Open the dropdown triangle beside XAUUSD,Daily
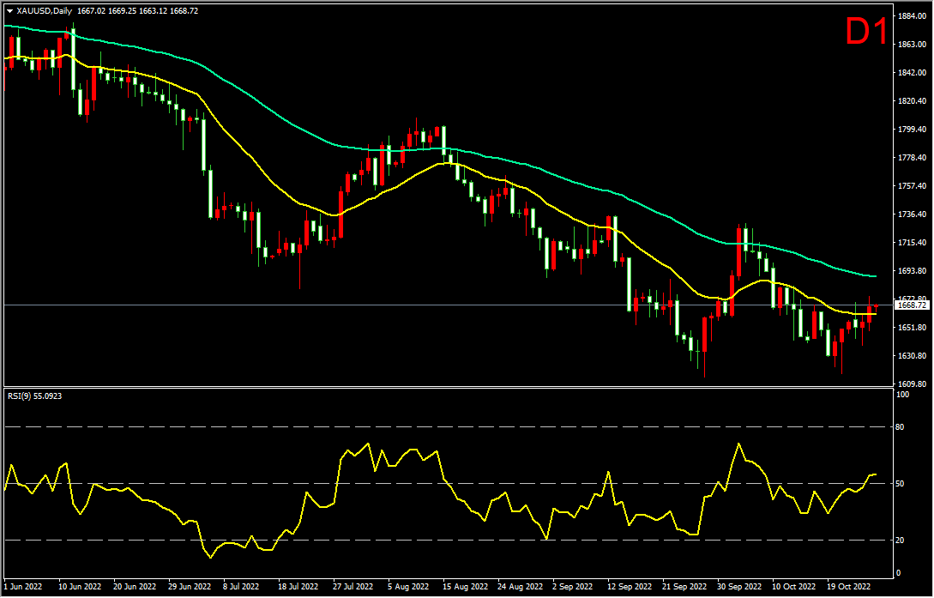Image resolution: width=934 pixels, height=598 pixels. [9, 11]
